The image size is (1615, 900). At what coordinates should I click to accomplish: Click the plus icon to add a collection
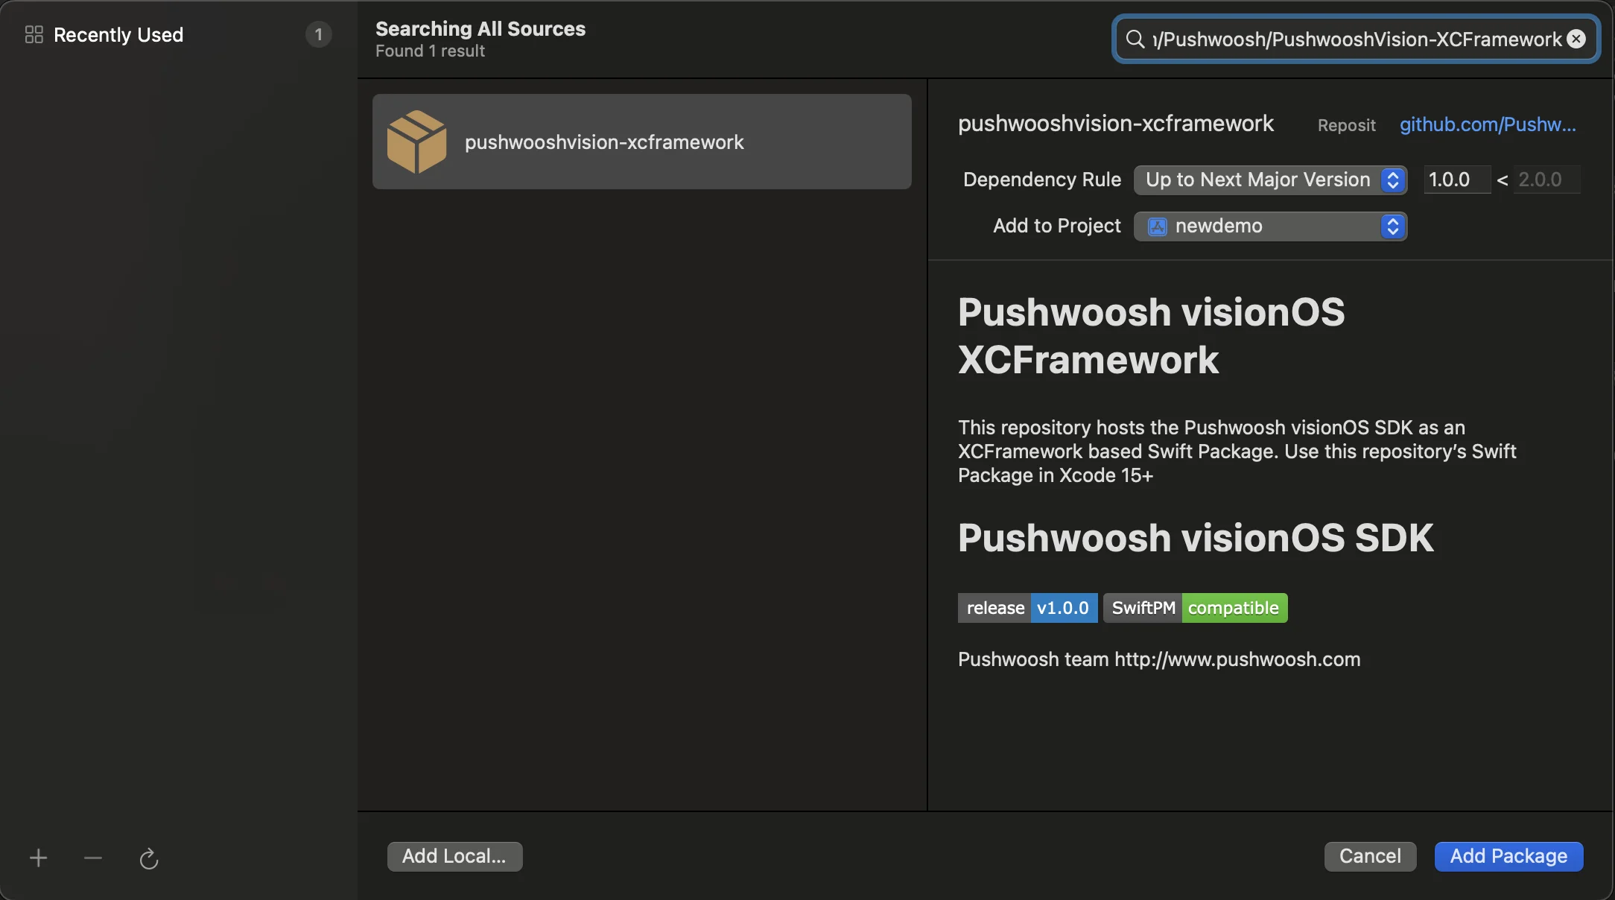click(x=38, y=858)
